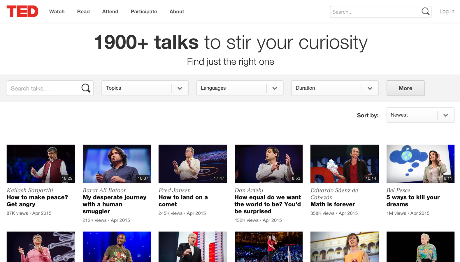Click speaker name Kailash Satyarthi
This screenshot has width=460, height=262.
[x=30, y=190]
